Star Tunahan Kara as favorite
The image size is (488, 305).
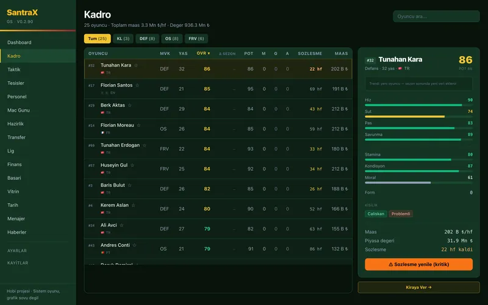pos(136,65)
